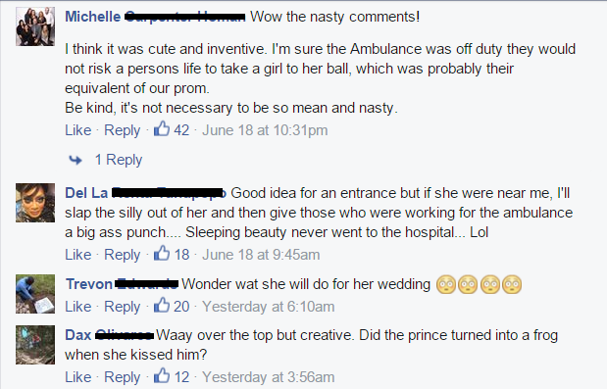Click thumbs-up icon showing 18 likes
The width and height of the screenshot is (607, 389).
pyautogui.click(x=162, y=253)
